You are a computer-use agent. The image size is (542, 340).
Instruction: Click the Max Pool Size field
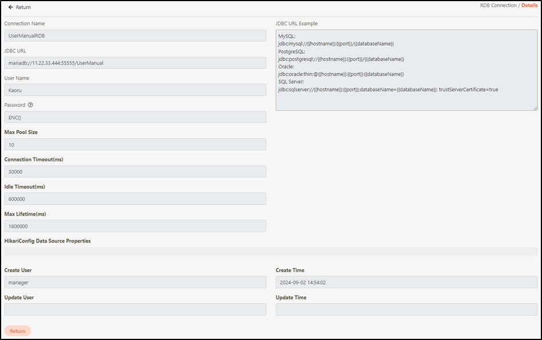coord(135,145)
